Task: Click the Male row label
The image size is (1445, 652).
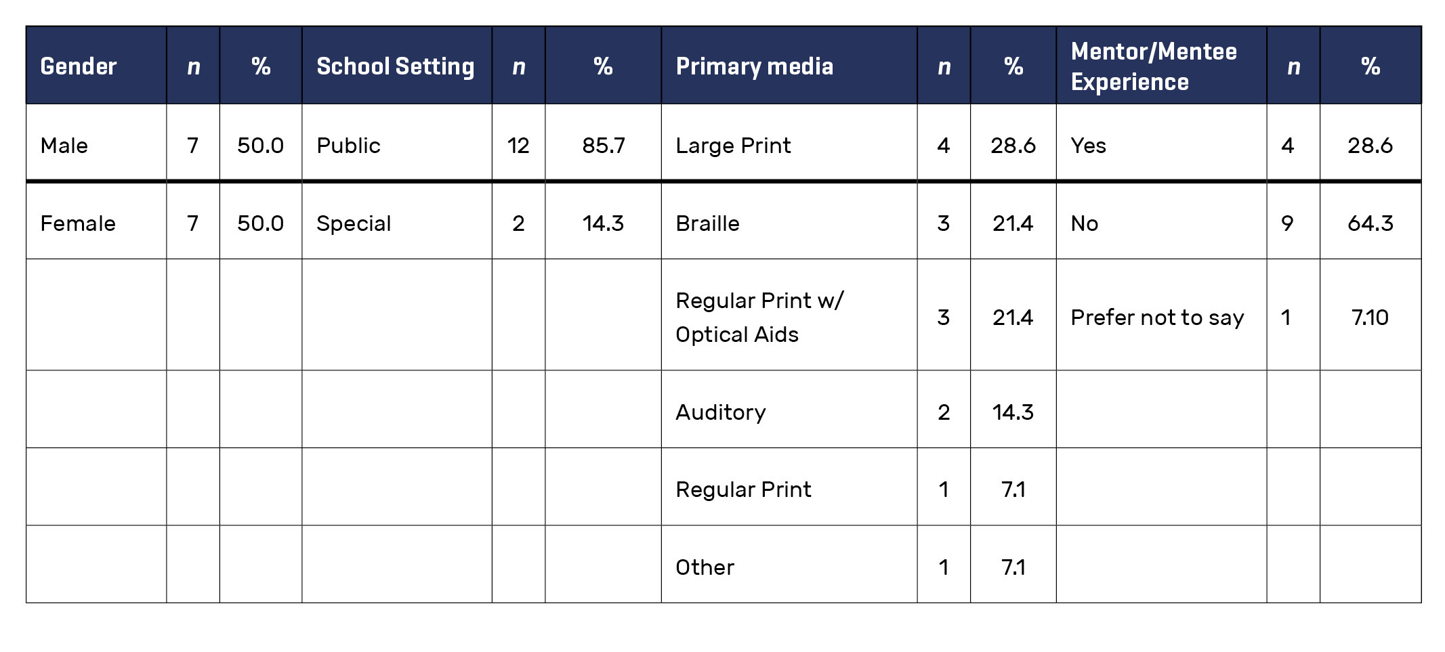Action: 64,146
